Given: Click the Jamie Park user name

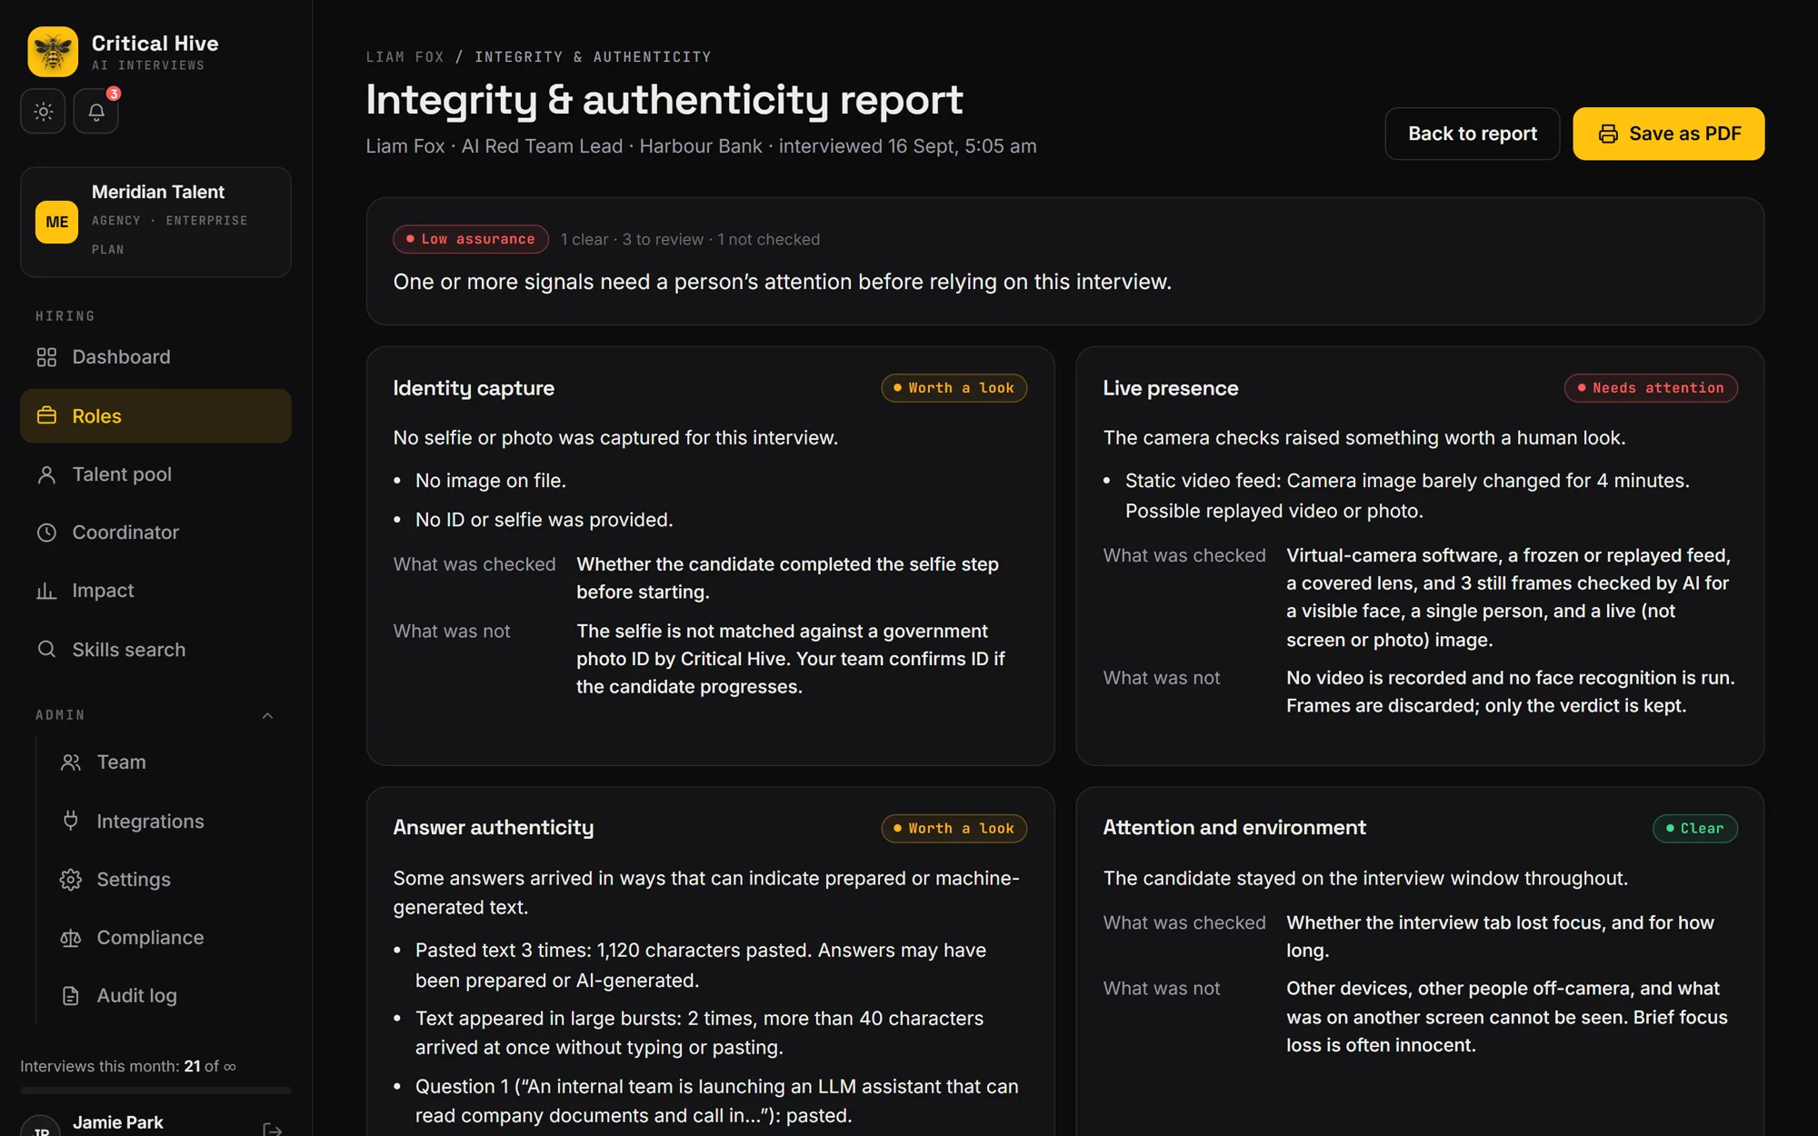Looking at the screenshot, I should 118,1122.
